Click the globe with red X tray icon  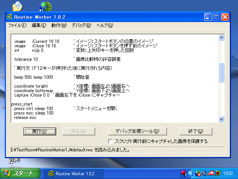198,173
